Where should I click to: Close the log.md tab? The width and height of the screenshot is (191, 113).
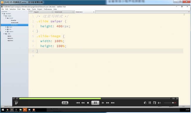click(52, 12)
